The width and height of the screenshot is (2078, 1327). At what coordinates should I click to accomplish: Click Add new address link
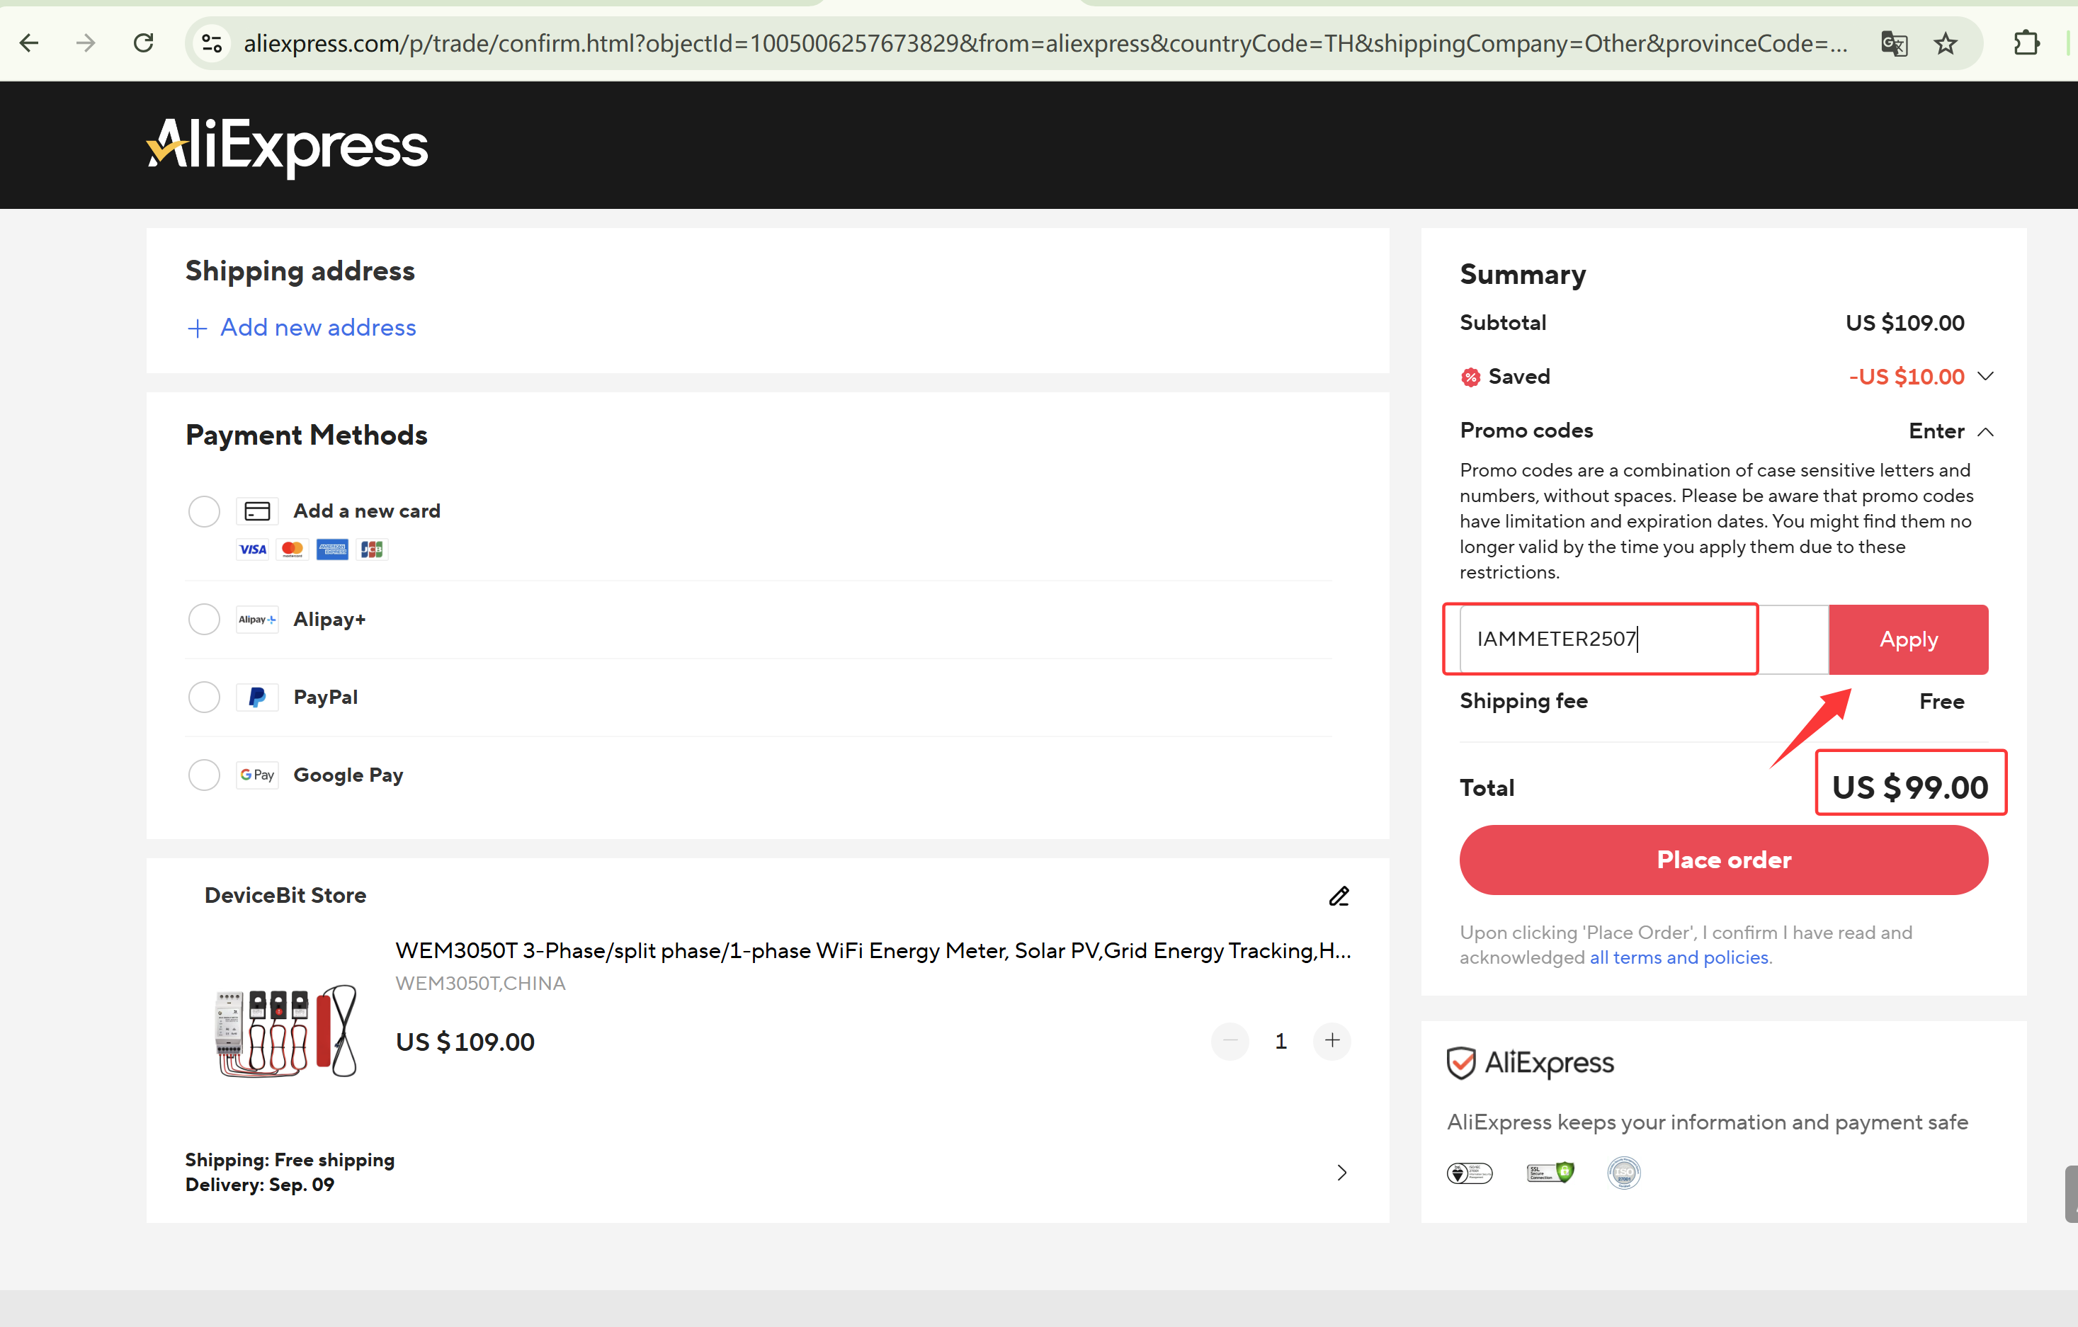[301, 328]
